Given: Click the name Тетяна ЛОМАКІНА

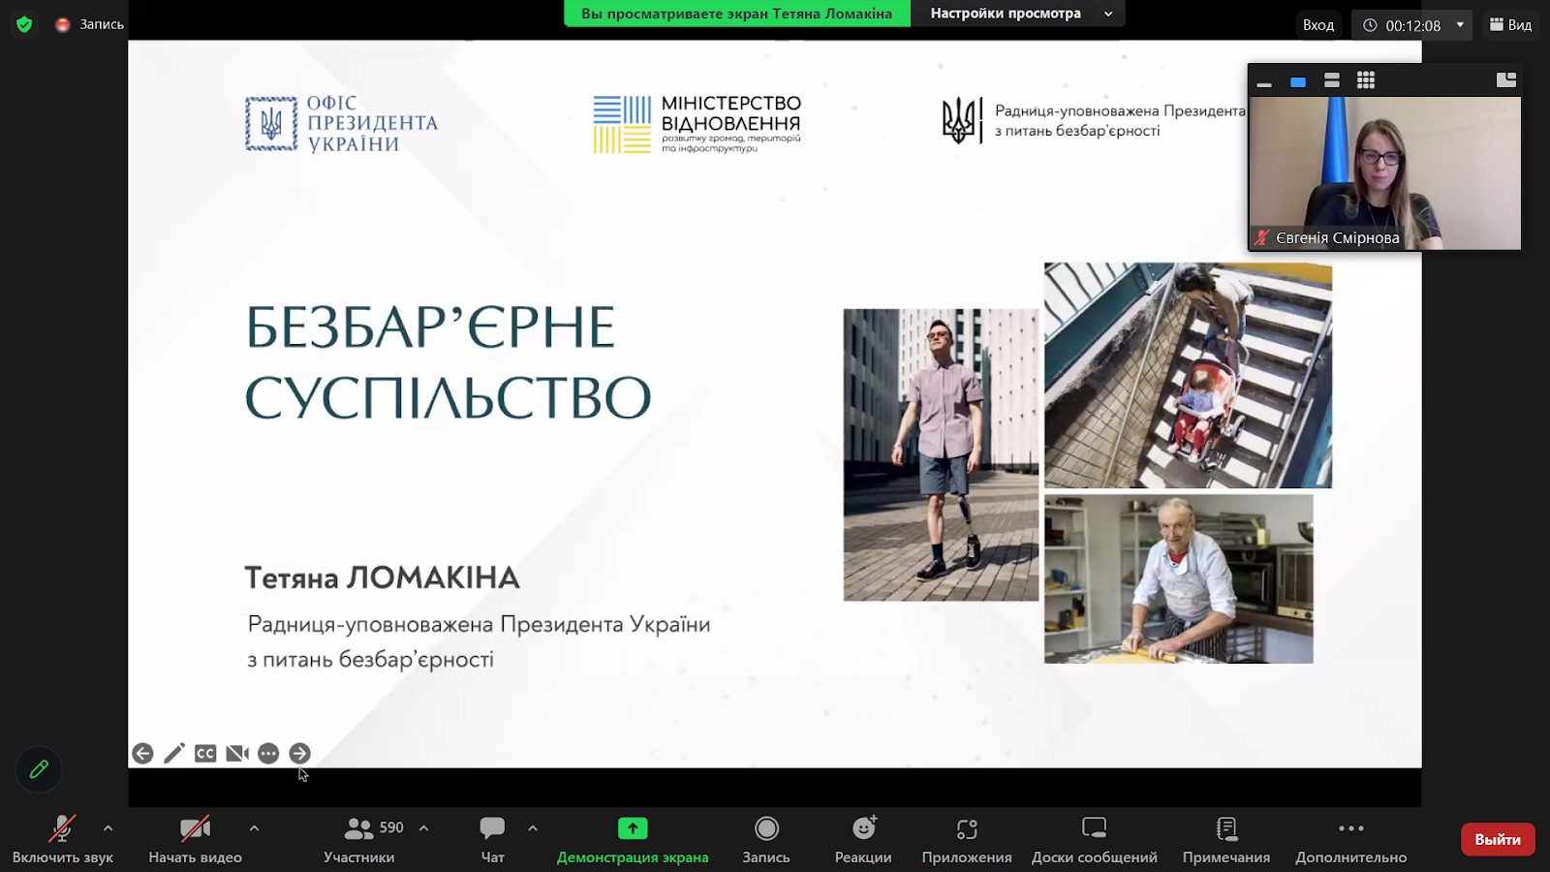Looking at the screenshot, I should click(x=382, y=577).
